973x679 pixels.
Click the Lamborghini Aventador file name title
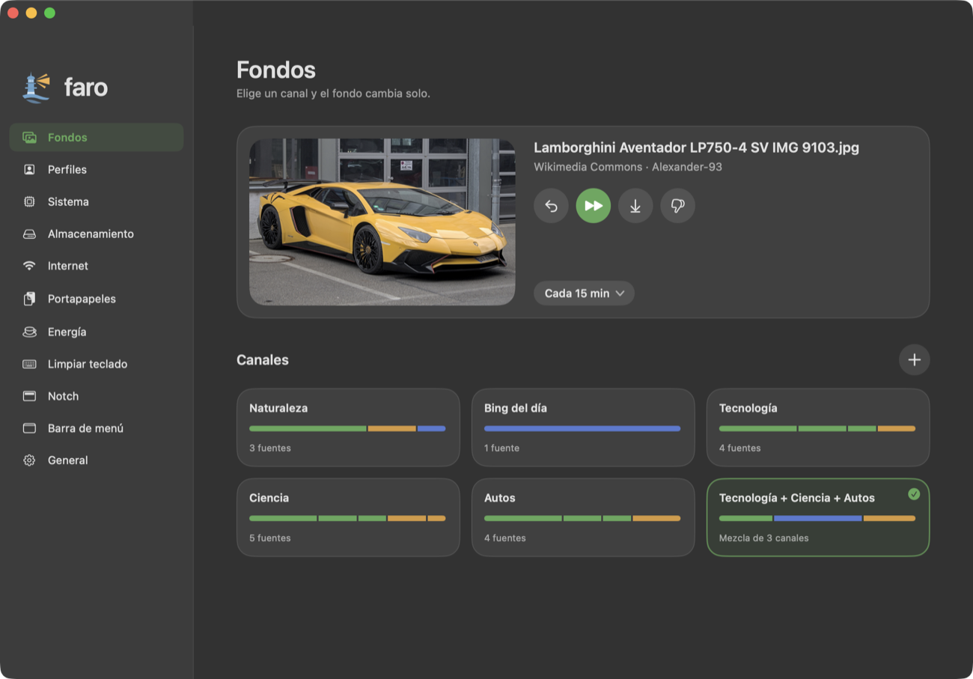pyautogui.click(x=696, y=147)
